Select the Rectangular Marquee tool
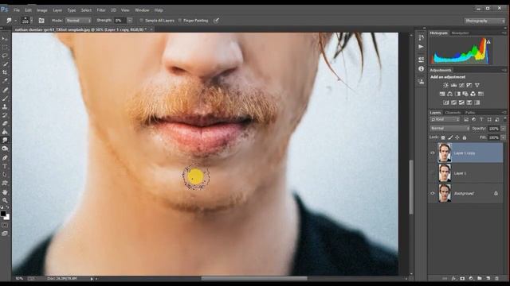The width and height of the screenshot is (510, 286). tap(5, 48)
